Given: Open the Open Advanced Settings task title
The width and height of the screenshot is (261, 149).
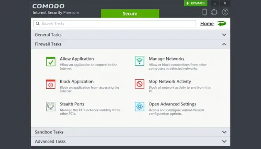Looking at the screenshot, I should [172, 104].
